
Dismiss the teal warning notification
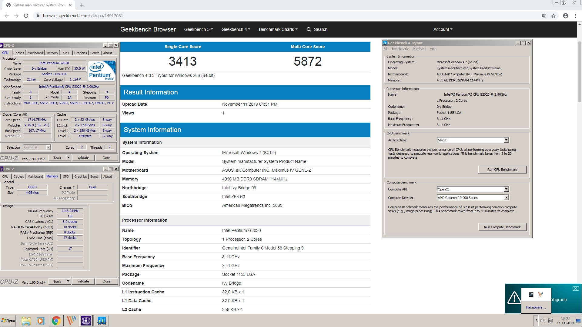(576, 289)
